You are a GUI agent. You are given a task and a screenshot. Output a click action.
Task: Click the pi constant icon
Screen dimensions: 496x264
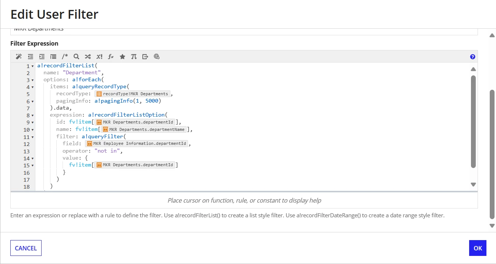[134, 57]
